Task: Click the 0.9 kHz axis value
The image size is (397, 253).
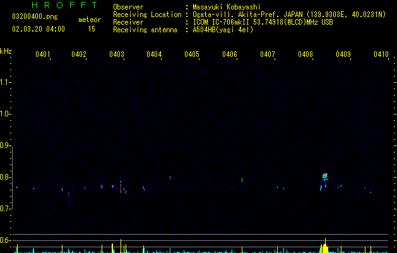Action: click(x=5, y=145)
